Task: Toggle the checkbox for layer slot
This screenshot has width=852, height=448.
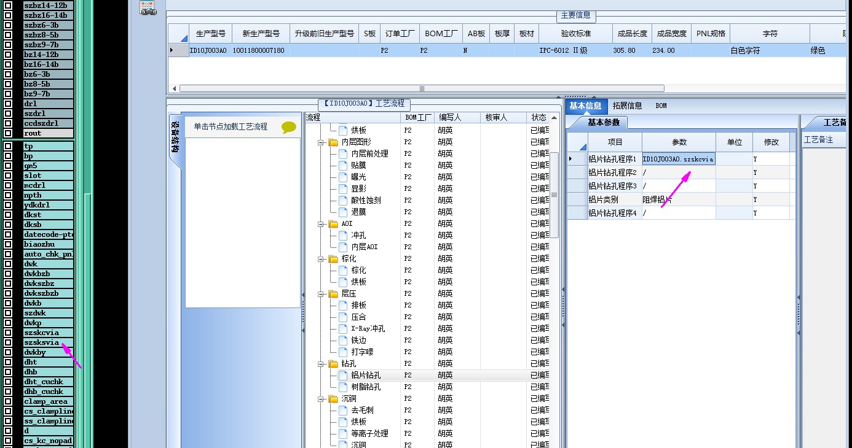Action: tap(8, 176)
